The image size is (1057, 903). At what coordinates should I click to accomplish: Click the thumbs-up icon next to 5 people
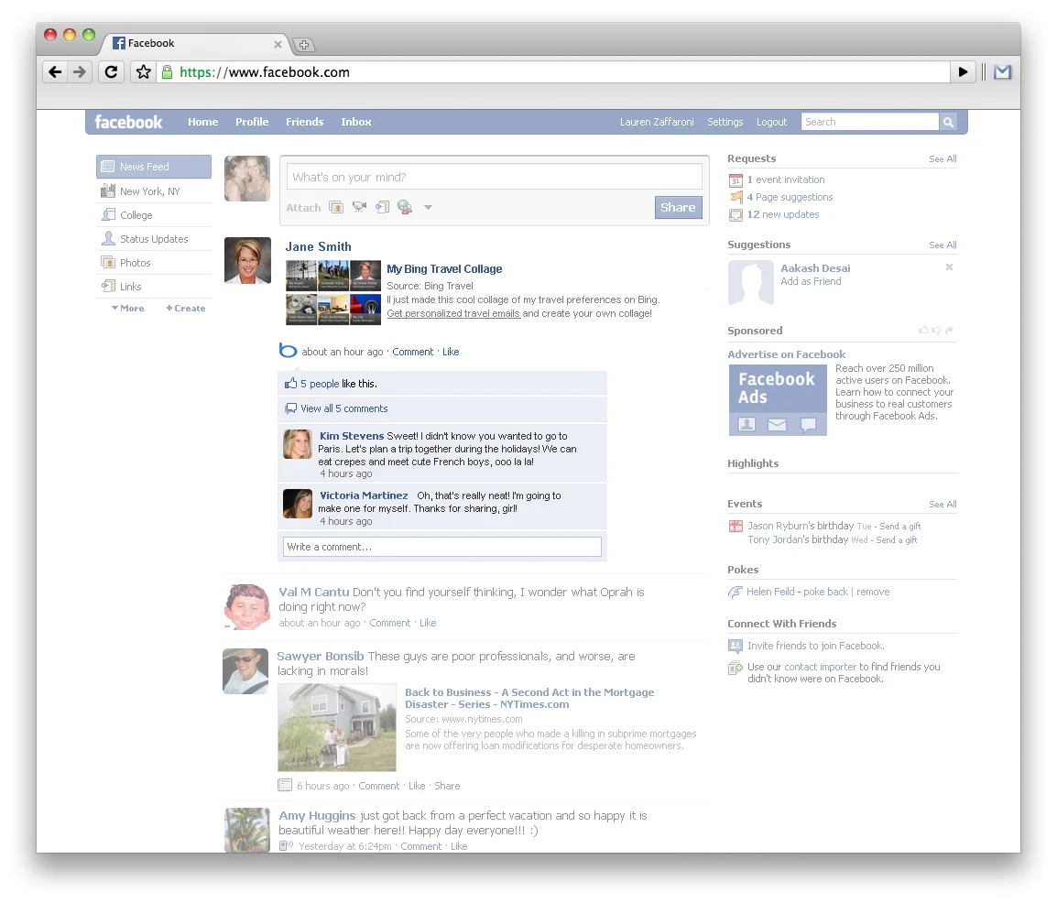[290, 384]
